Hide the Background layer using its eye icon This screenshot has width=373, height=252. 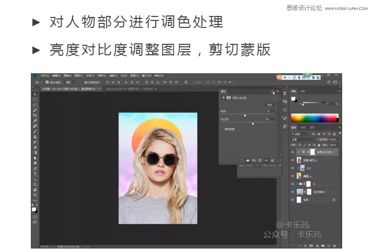coord(292,200)
